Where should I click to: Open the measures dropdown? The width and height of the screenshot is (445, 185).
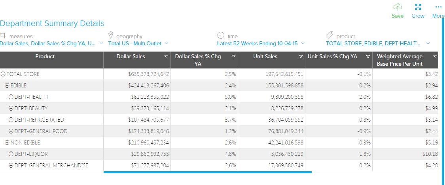[101, 43]
